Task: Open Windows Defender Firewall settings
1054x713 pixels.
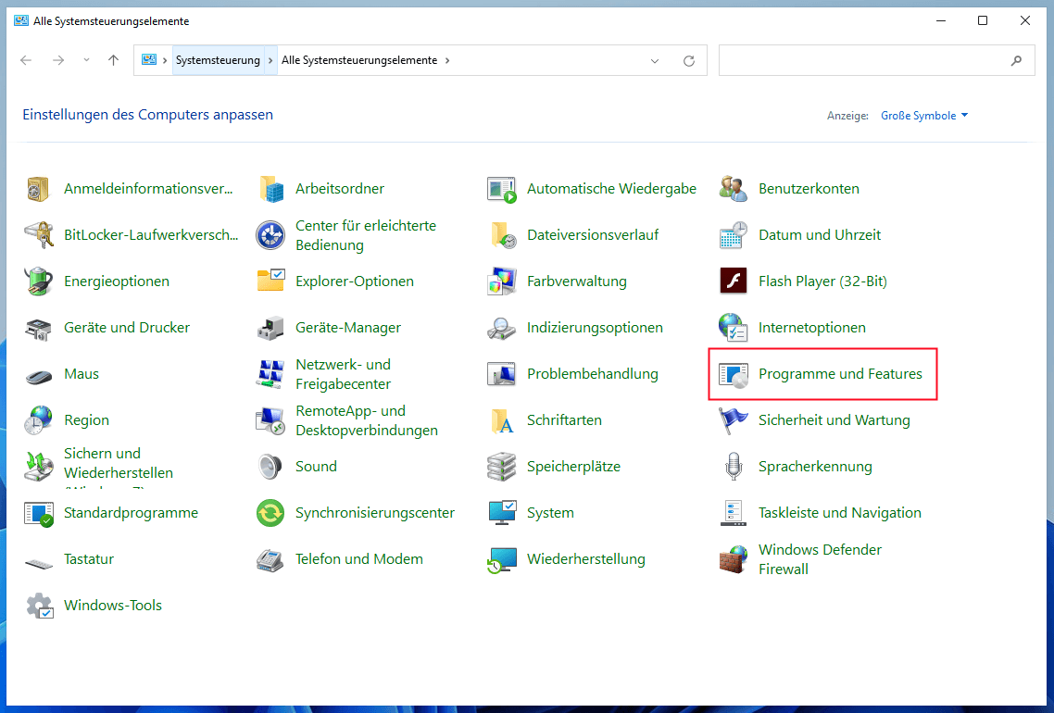Action: 820,558
